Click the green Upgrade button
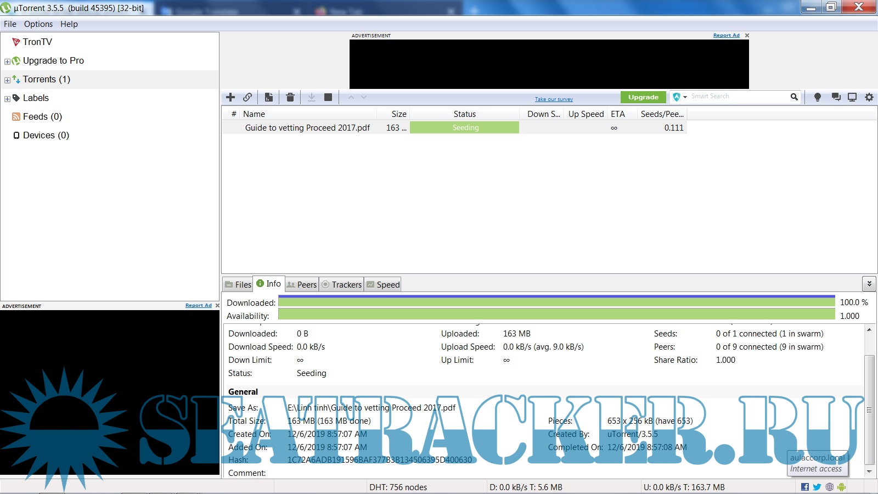 click(x=643, y=97)
